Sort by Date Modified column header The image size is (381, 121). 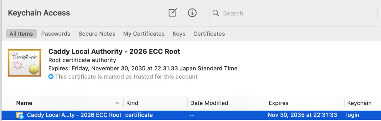(x=226, y=103)
